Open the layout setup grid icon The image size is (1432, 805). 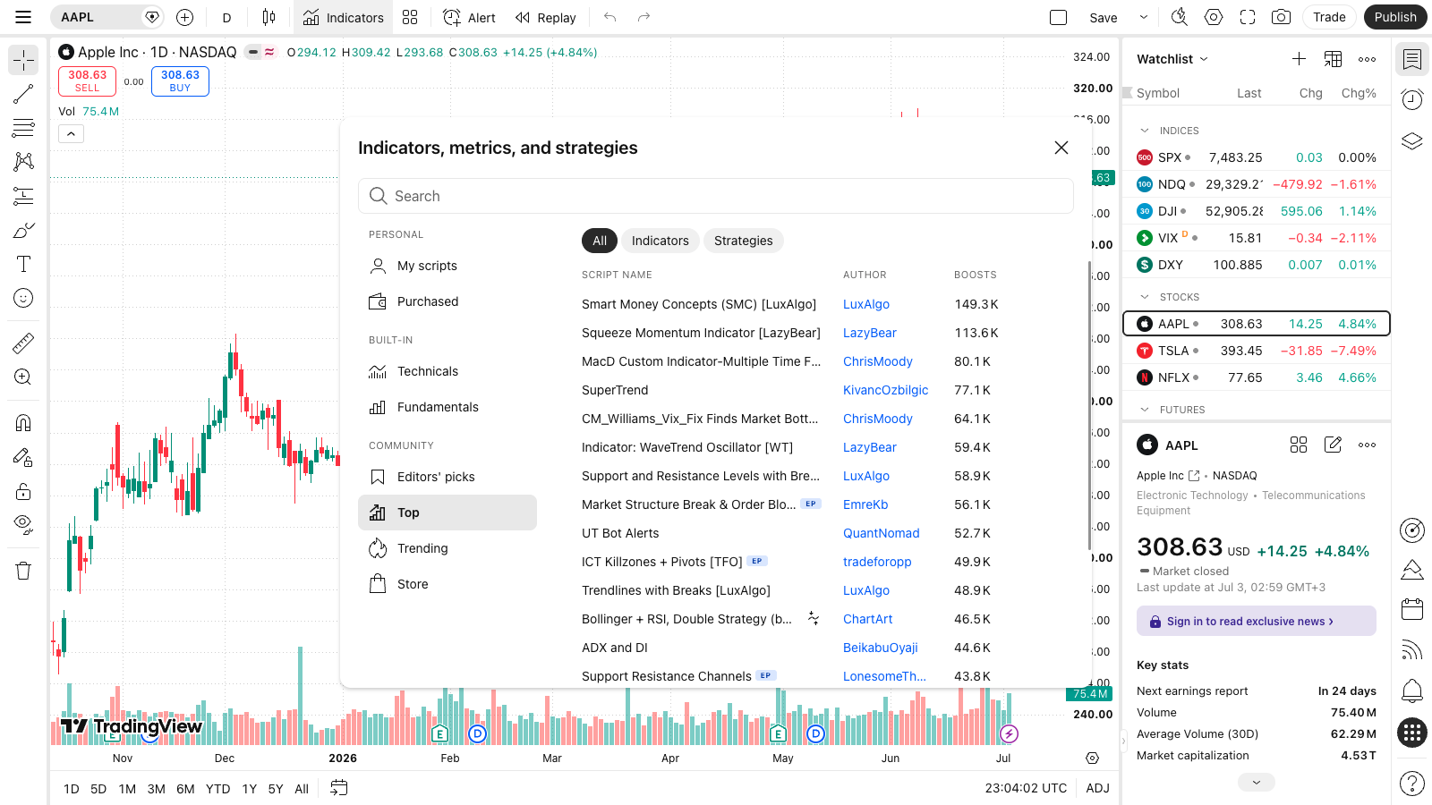click(x=410, y=17)
